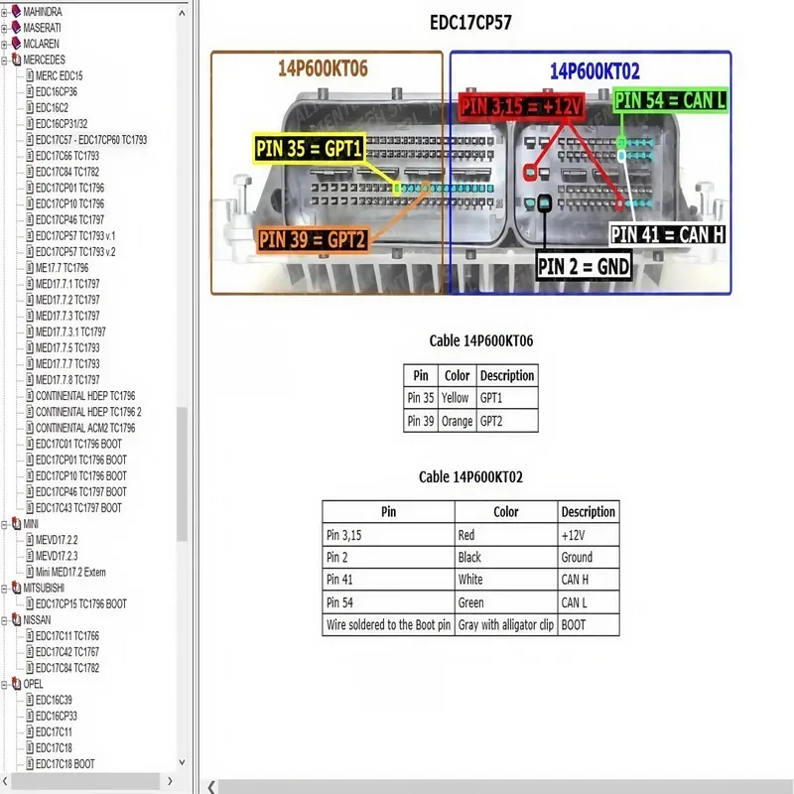Collapse the MERCEDES tree node
Viewport: 794px width, 794px height.
tap(4, 61)
